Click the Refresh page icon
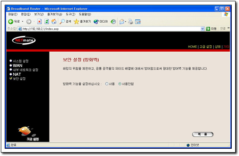This screenshot has height=156, width=239. 47,21
